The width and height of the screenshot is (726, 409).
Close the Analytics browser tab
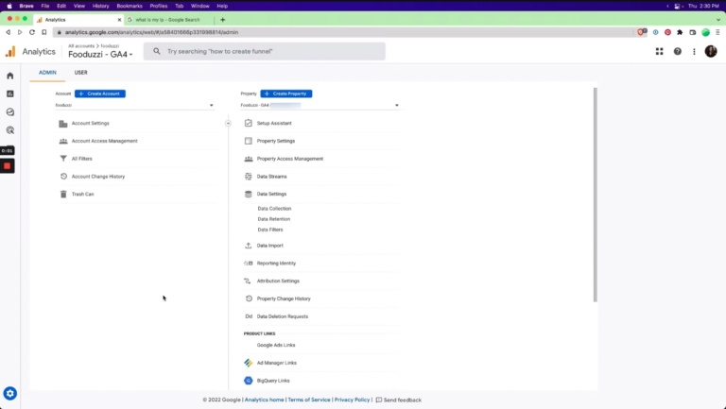point(119,20)
